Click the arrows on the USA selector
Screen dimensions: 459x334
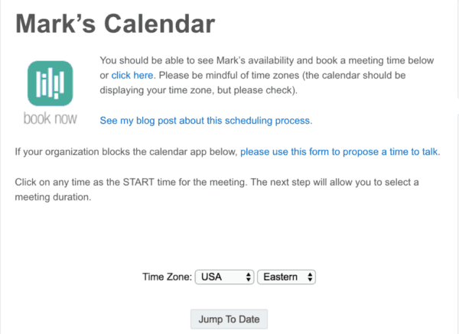[x=249, y=277]
